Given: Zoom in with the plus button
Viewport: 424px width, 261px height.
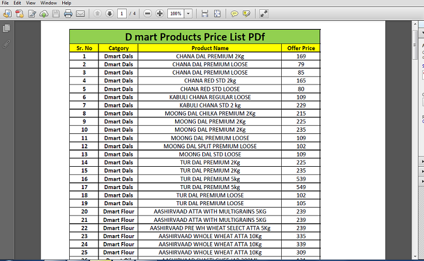Looking at the screenshot, I should [x=160, y=13].
